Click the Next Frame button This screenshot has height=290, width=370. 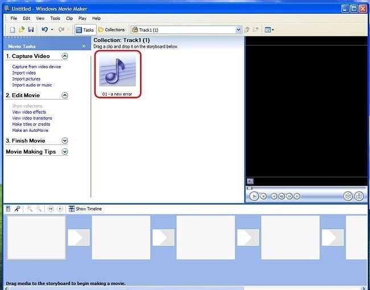(289, 196)
